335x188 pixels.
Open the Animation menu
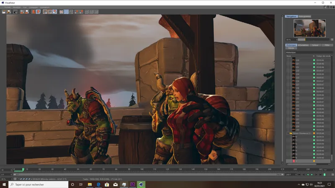45,7
